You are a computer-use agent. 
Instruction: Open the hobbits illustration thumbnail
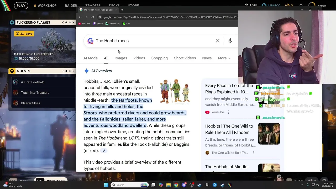pos(175,92)
